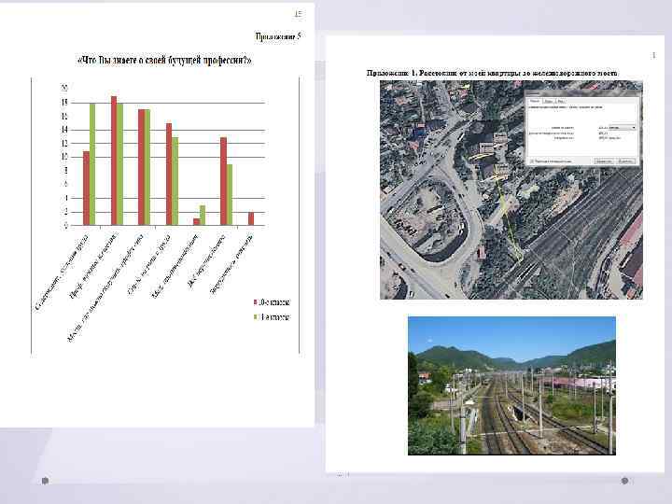Viewport: 672px width, 504px height.
Task: Open the units dropdown in the ruler dialog
Action: point(622,127)
